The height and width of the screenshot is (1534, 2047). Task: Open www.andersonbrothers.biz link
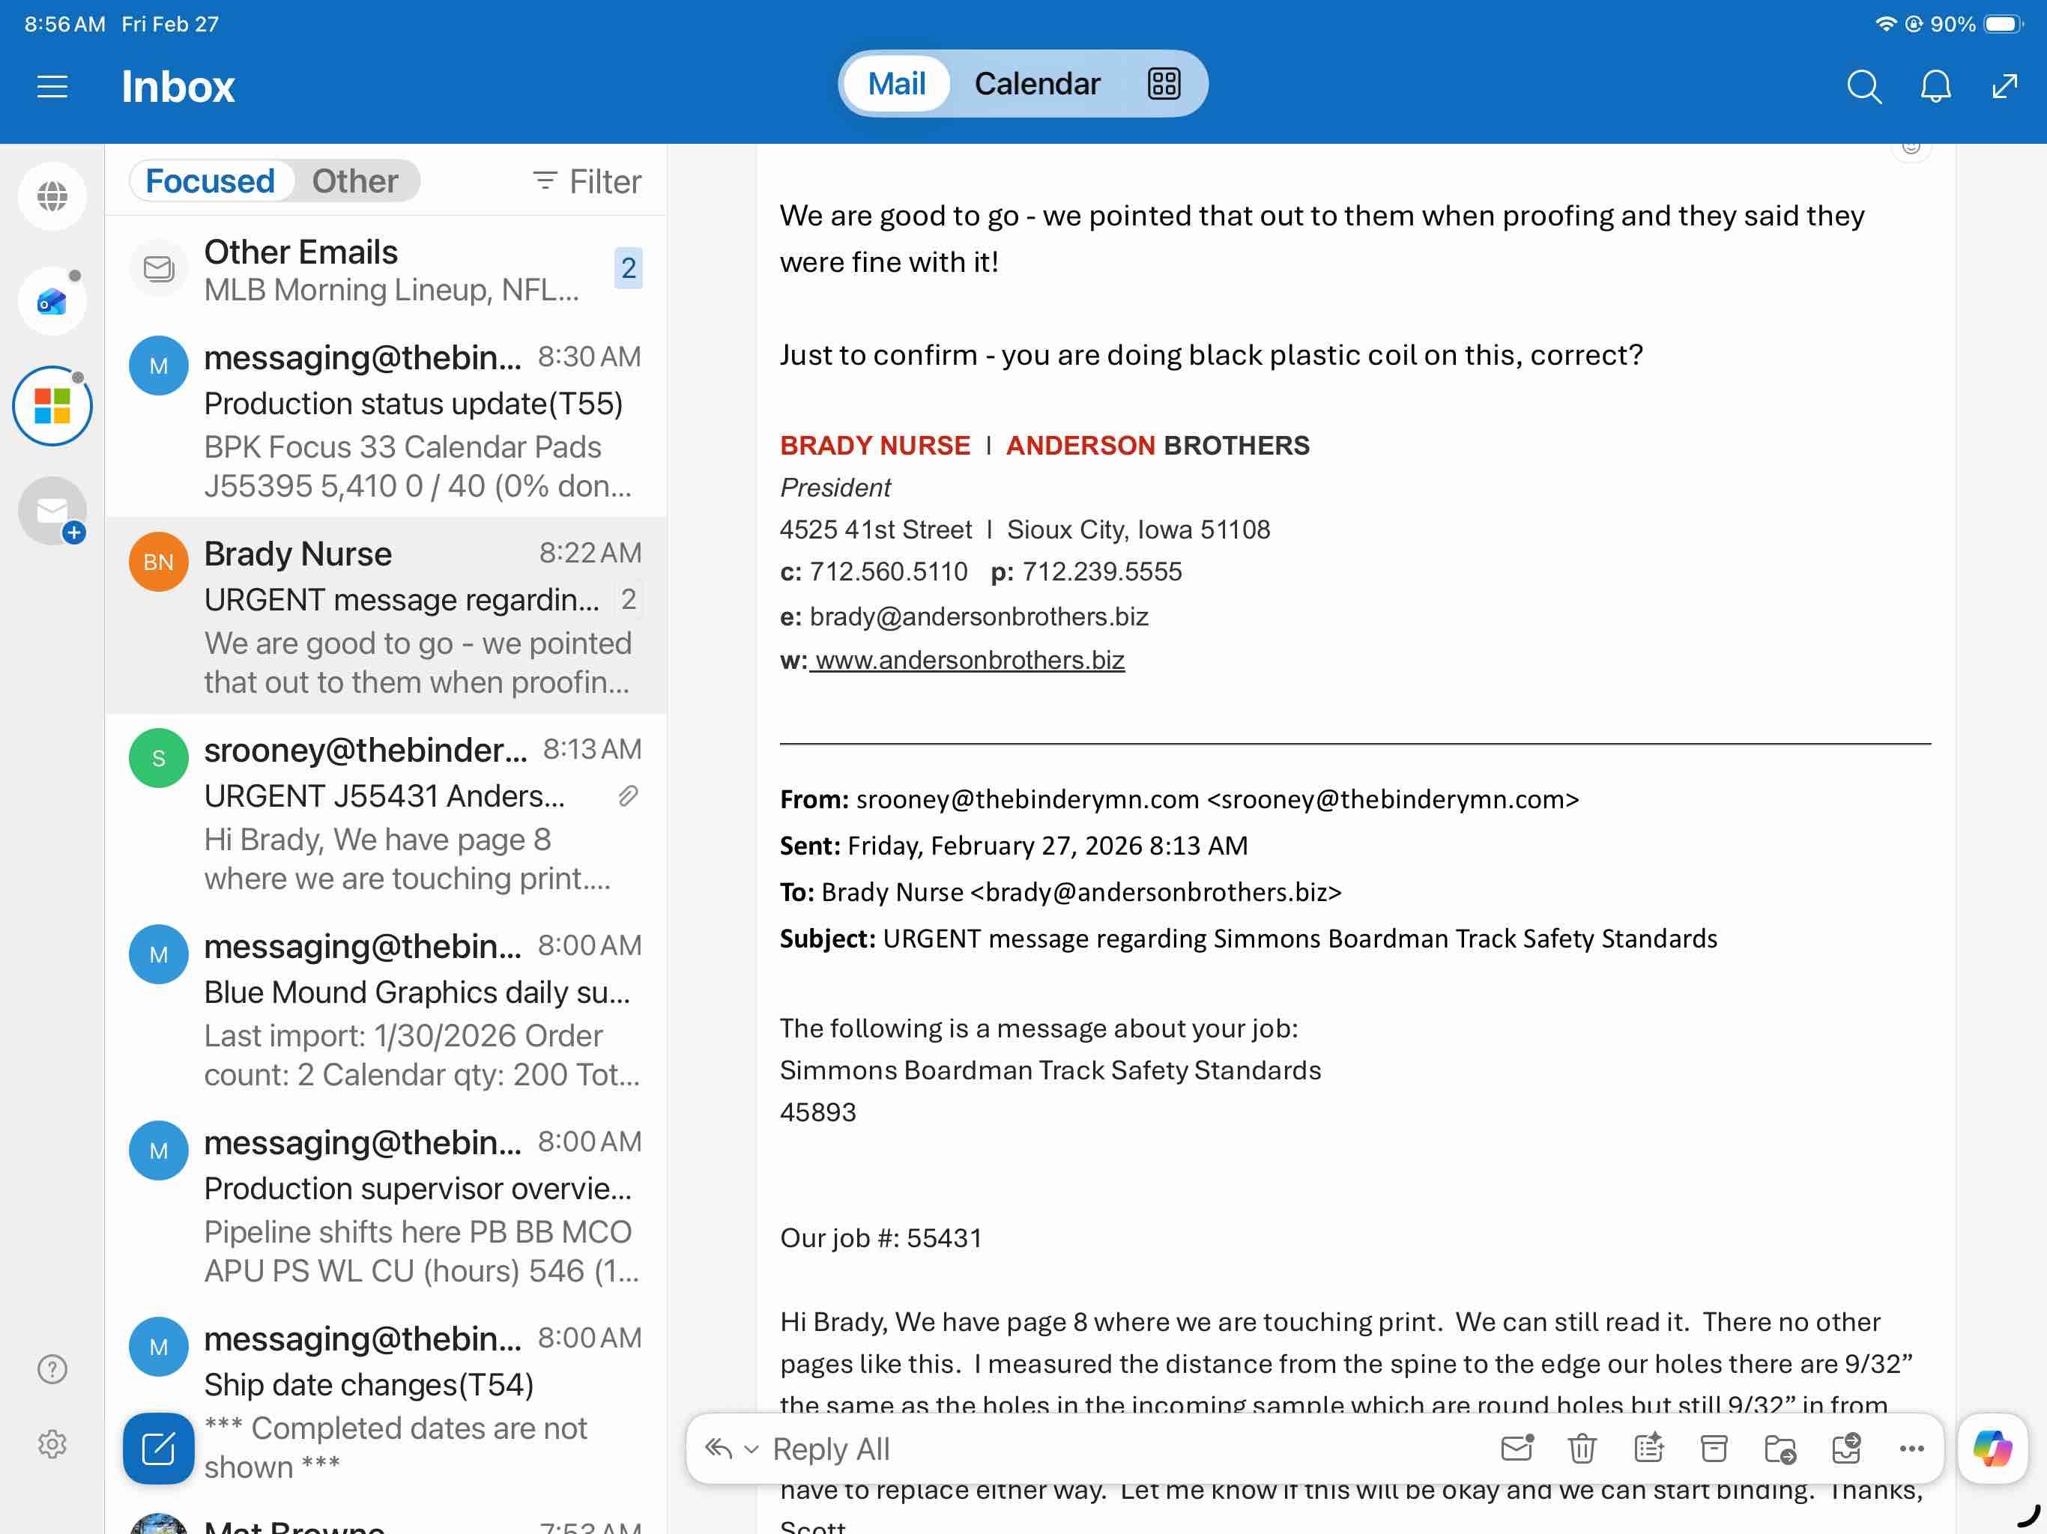point(969,660)
